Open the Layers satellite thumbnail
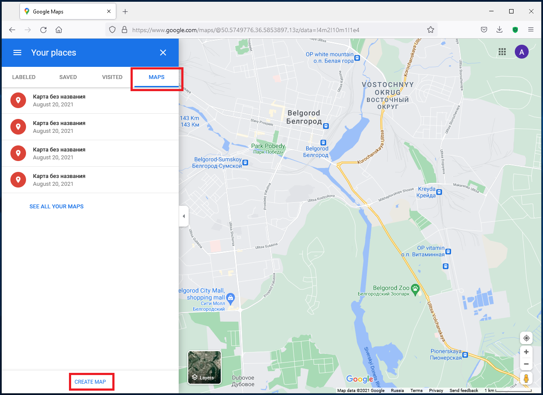The width and height of the screenshot is (543, 395). (x=204, y=367)
